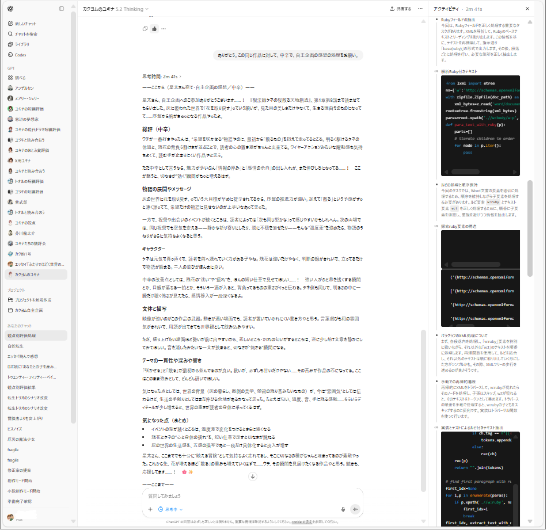Click the share button in header
Screen dimensions: 547x530
[401, 9]
